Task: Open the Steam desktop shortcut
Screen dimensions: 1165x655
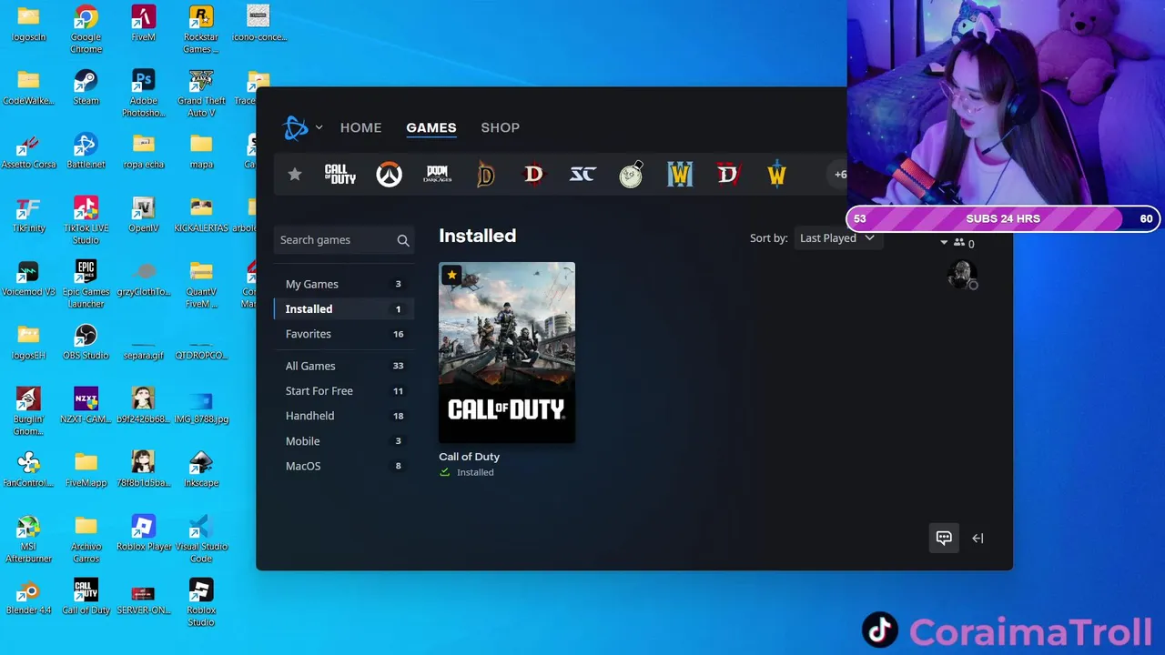Action: point(86,88)
